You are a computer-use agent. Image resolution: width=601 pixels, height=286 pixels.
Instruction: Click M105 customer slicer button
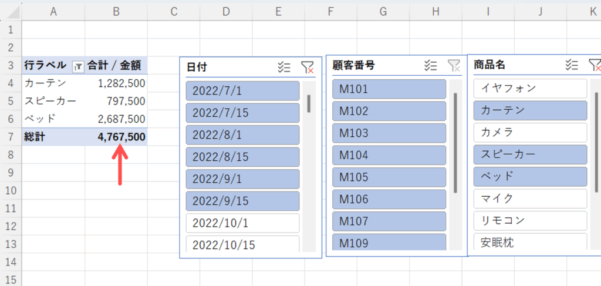click(x=389, y=177)
